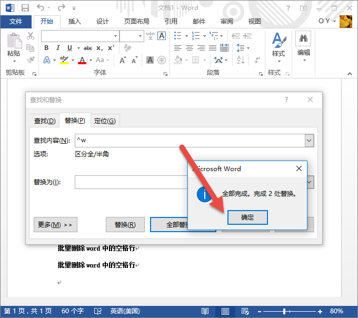Click the Undo arrow icon
Screen dimensions: 358x318
(41, 8)
